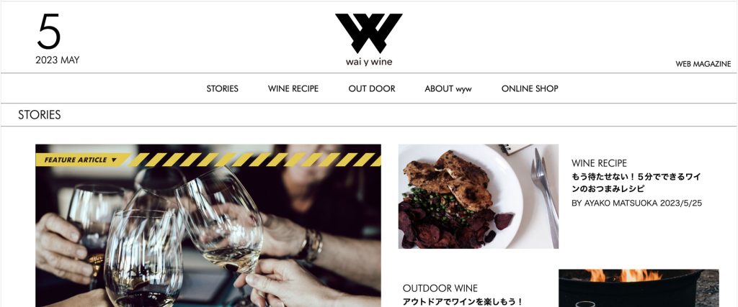Image resolution: width=738 pixels, height=307 pixels.
Task: Click the BY AYAKO MATSUOKA byline
Action: 614,203
